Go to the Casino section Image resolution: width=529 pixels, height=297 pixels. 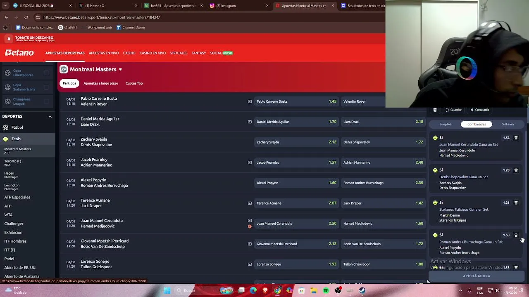click(x=129, y=53)
